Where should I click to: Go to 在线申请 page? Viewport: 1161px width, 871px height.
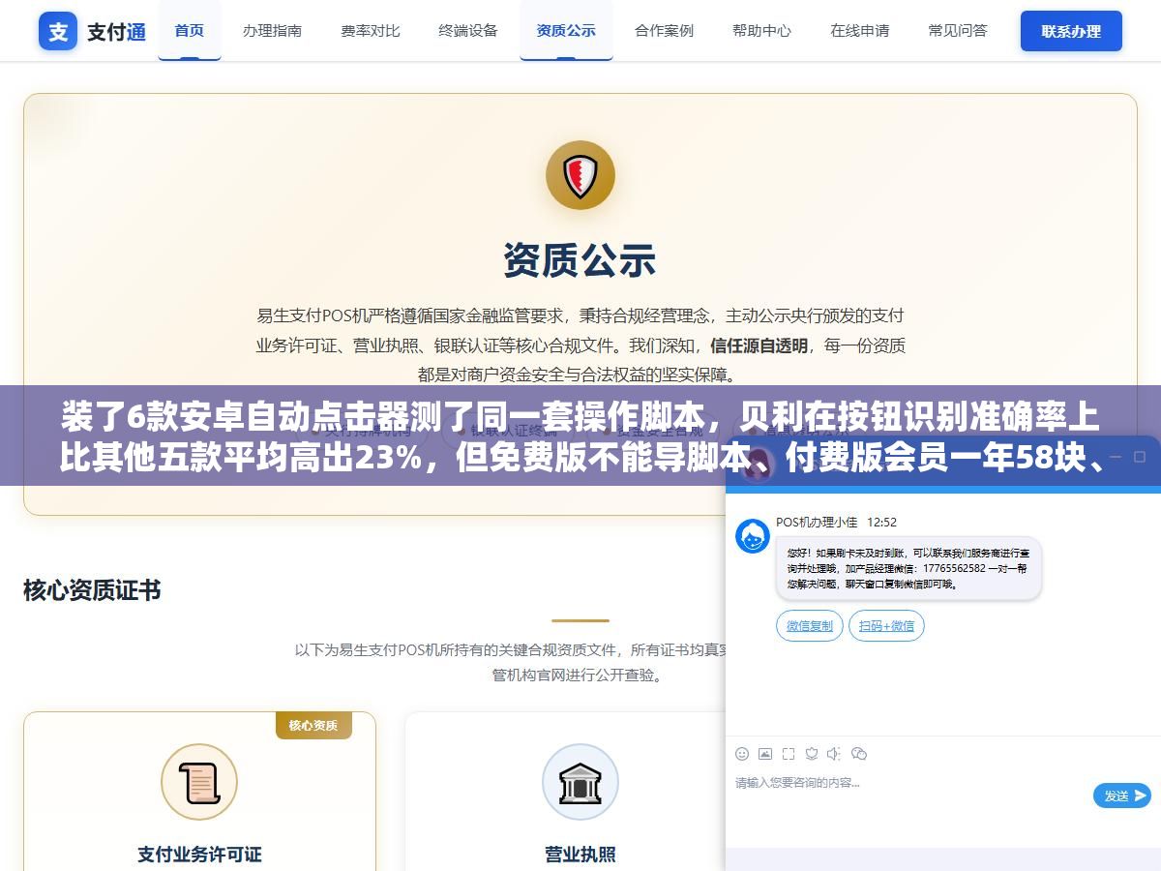859,30
